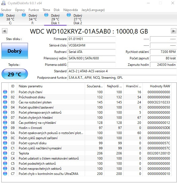Click the Počet zapnutí field 80 krát

point(163,58)
